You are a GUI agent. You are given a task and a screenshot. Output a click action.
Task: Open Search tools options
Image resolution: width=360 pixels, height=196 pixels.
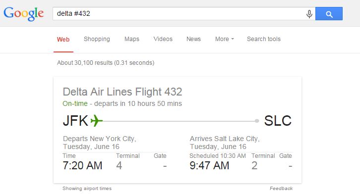point(264,39)
